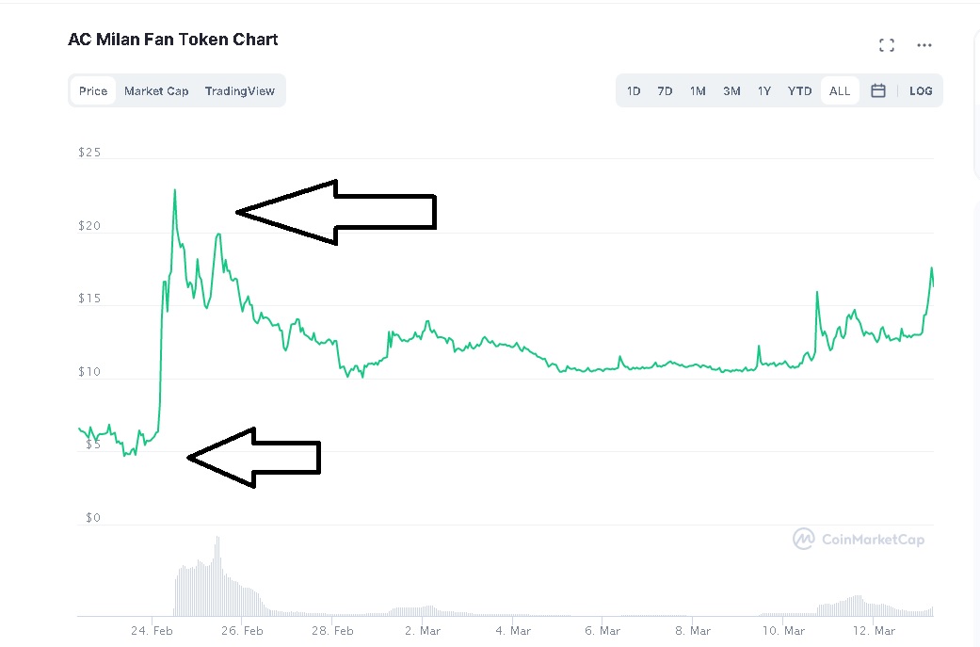Choose the 3M time range
Image resolution: width=980 pixels, height=647 pixels.
731,91
